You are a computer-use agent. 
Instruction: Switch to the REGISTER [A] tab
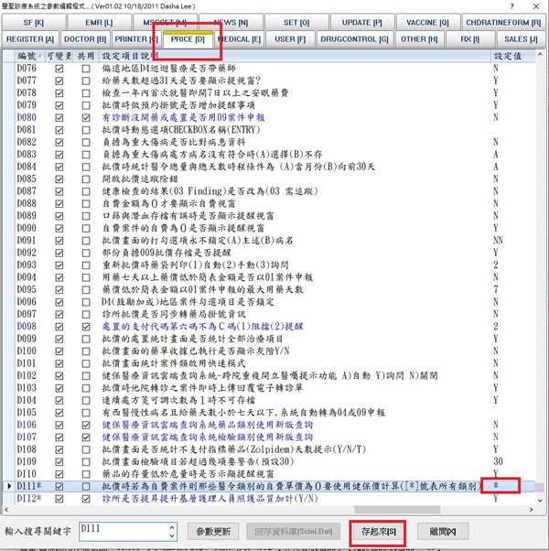[29, 39]
